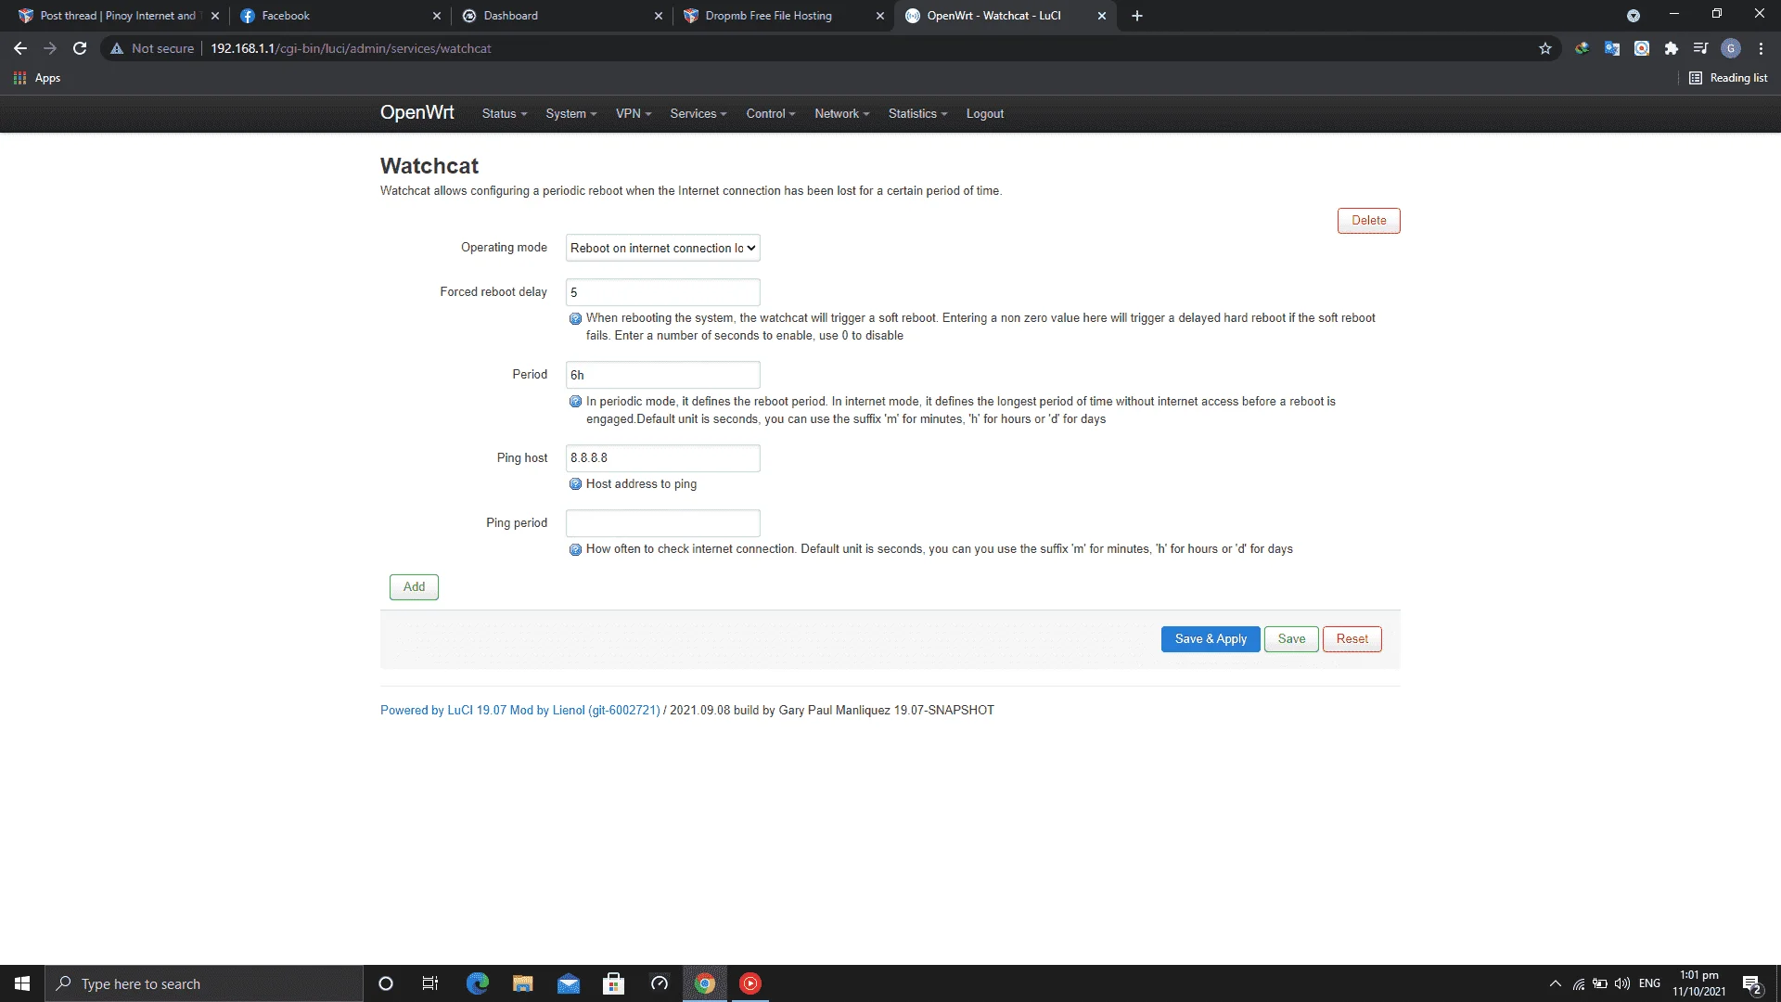Reset the form changes
Screen dimensions: 1781x1002
[1352, 639]
